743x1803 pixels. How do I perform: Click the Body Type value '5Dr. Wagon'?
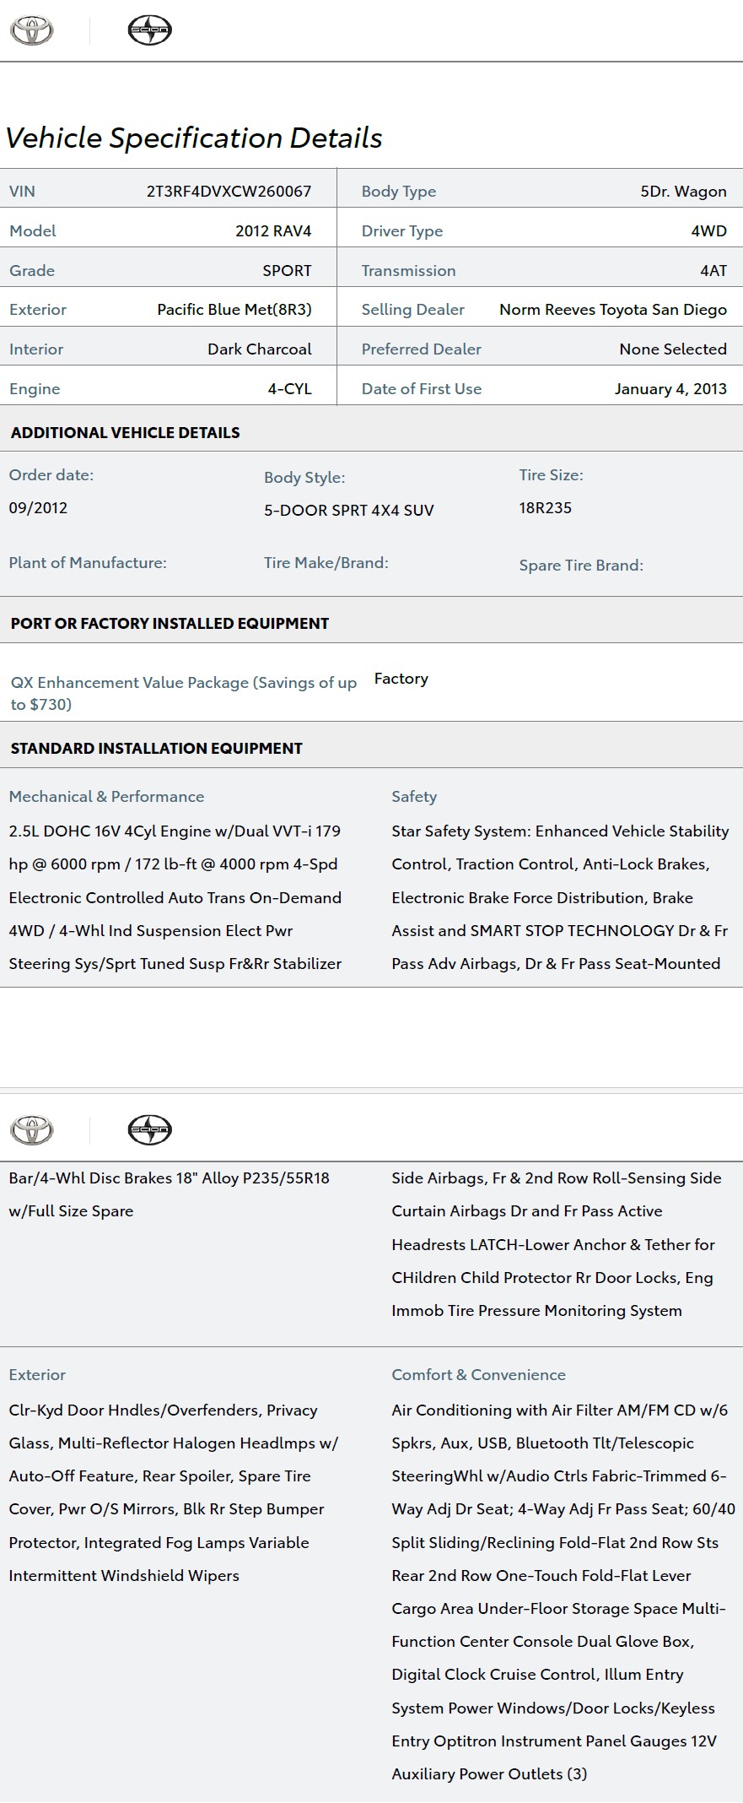(683, 192)
